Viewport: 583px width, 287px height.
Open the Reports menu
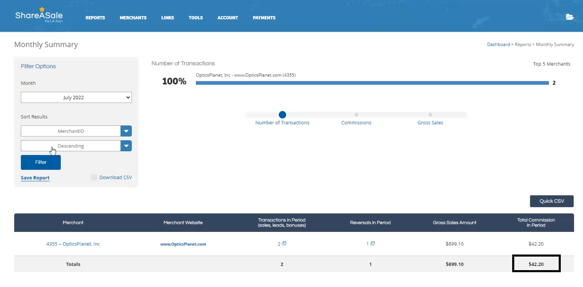(x=95, y=18)
